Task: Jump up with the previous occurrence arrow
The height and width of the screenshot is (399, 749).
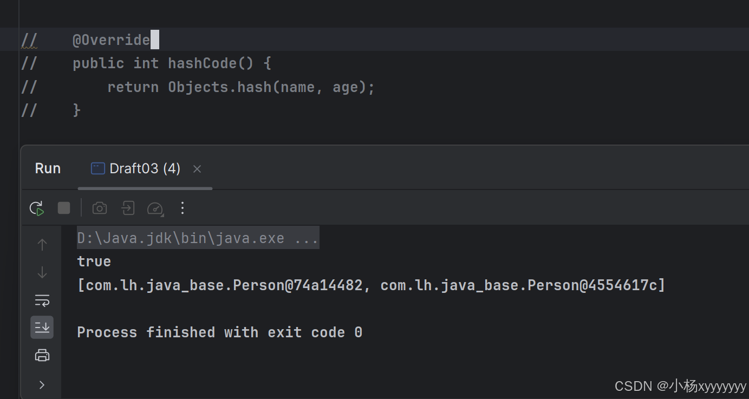Action: (42, 244)
